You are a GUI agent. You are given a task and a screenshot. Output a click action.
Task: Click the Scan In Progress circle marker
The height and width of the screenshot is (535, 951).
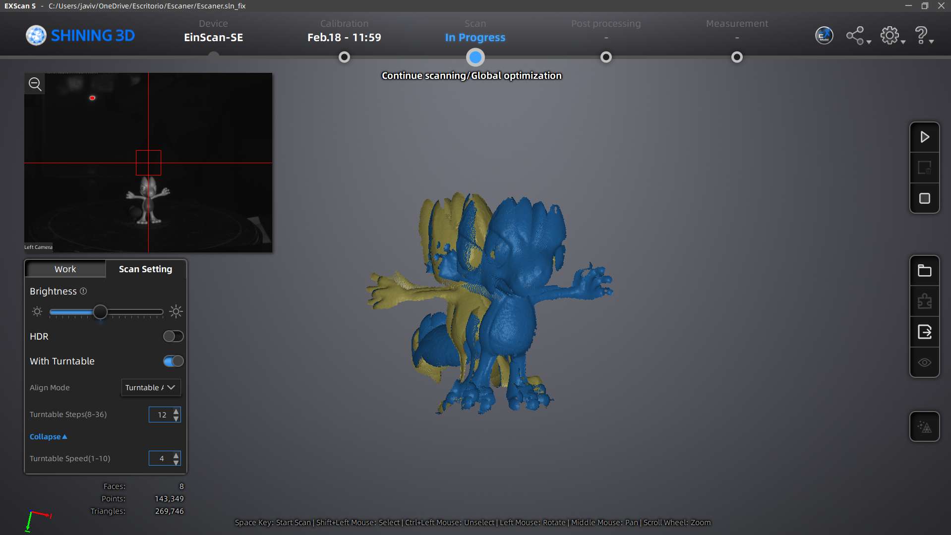click(x=475, y=58)
